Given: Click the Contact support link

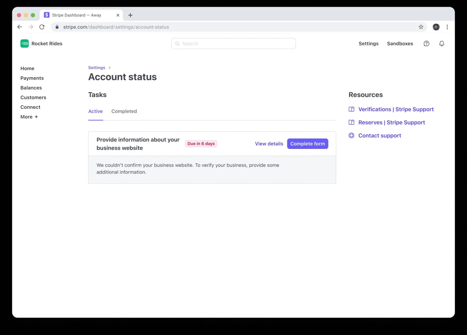Looking at the screenshot, I should (x=380, y=135).
